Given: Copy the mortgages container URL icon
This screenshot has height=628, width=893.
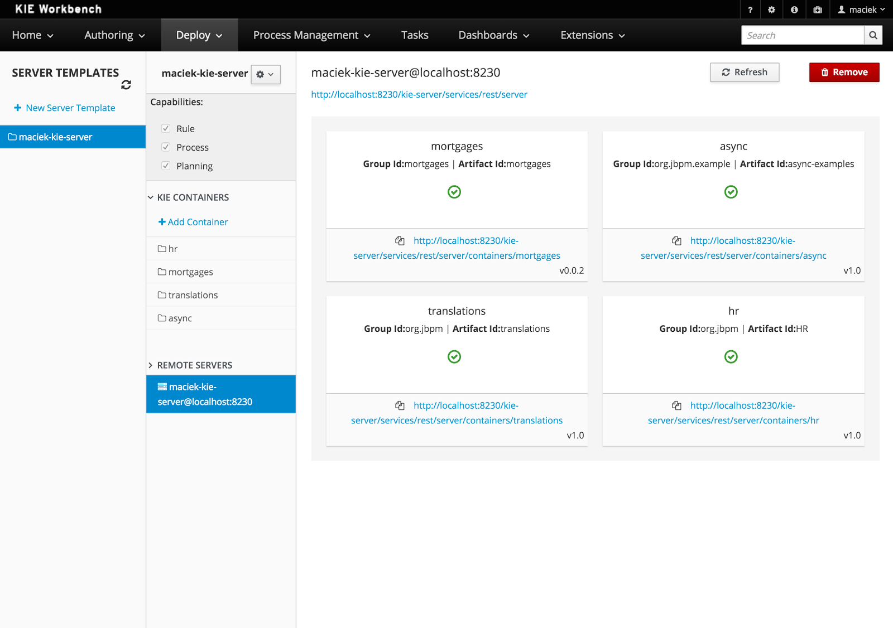Looking at the screenshot, I should [x=400, y=241].
